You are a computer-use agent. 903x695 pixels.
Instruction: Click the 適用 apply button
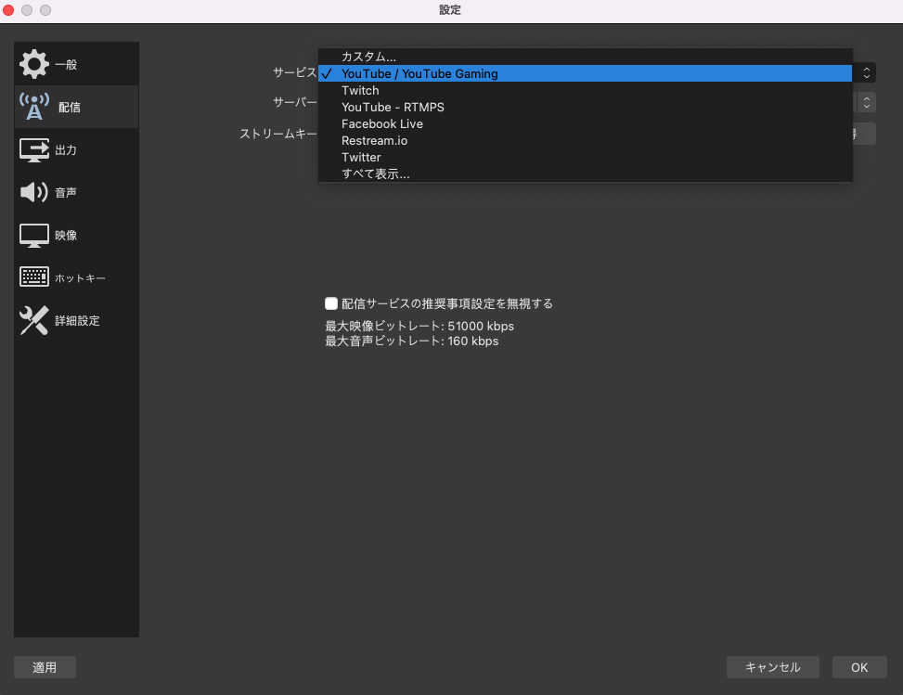pos(45,667)
